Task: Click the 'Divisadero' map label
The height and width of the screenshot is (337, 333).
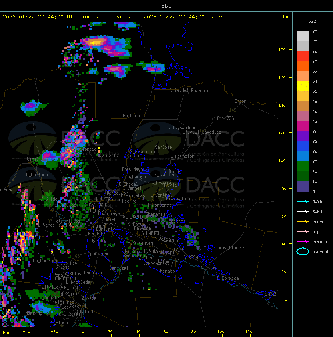Action: [178, 199]
